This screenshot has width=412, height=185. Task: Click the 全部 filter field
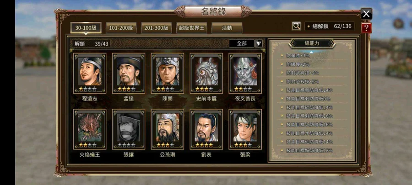click(242, 43)
